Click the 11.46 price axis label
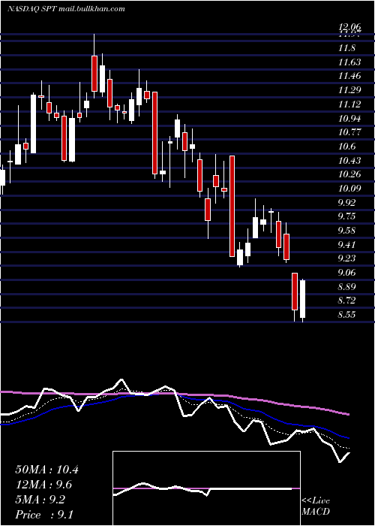Image resolution: width=375 pixels, height=526 pixels. 349,76
